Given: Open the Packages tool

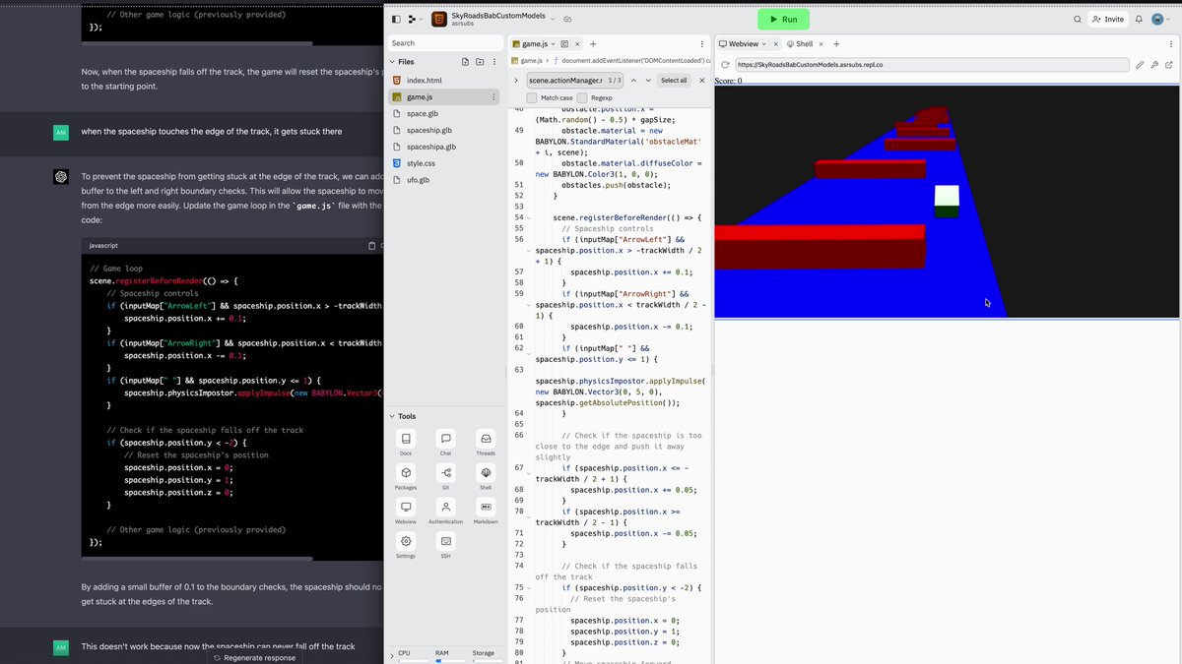Looking at the screenshot, I should coord(406,473).
